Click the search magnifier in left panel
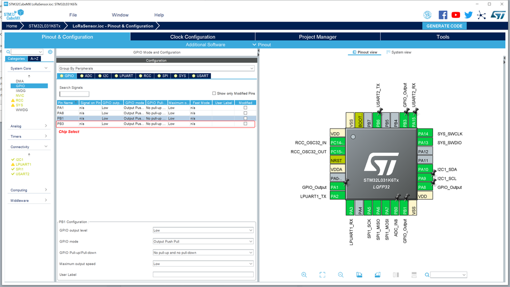Image resolution: width=510 pixels, height=287 pixels. (x=8, y=52)
